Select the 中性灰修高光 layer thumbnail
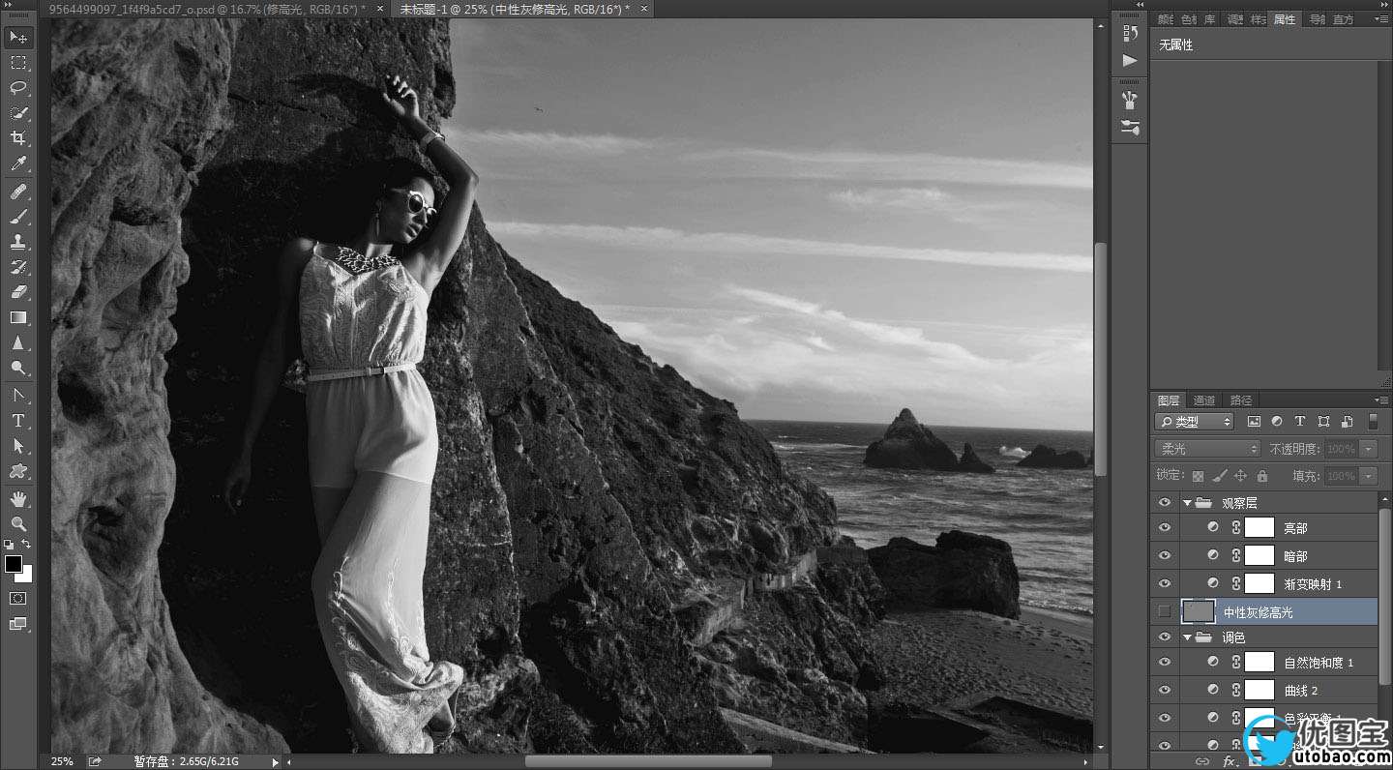Viewport: 1393px width, 770px height. [x=1198, y=611]
